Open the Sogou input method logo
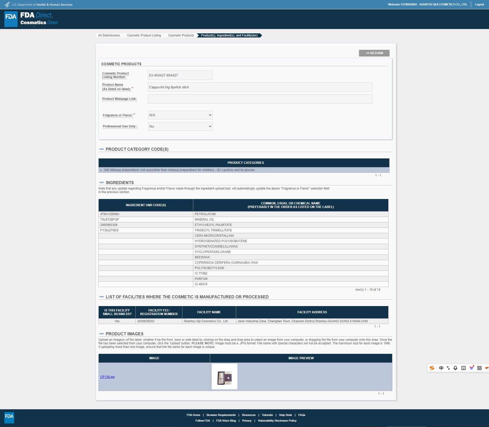Screen dimensions: 489x427 coord(432,368)
